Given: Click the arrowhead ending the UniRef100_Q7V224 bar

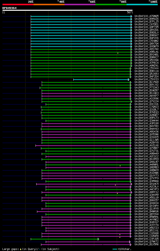Looking at the screenshot, I should [x=131, y=101].
